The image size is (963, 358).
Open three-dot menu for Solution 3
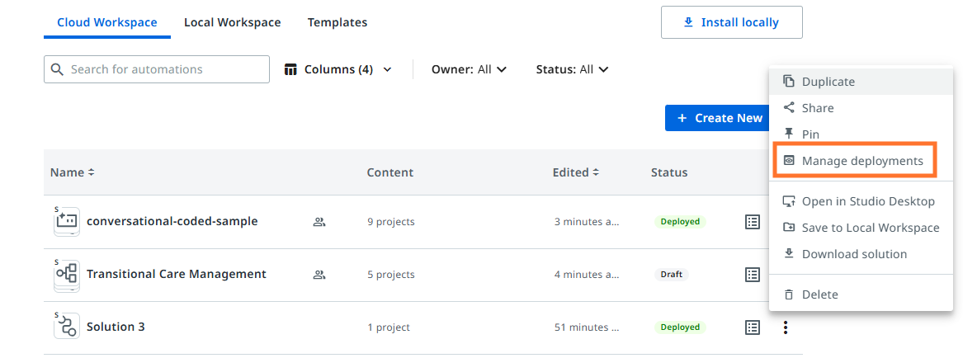[x=785, y=327]
